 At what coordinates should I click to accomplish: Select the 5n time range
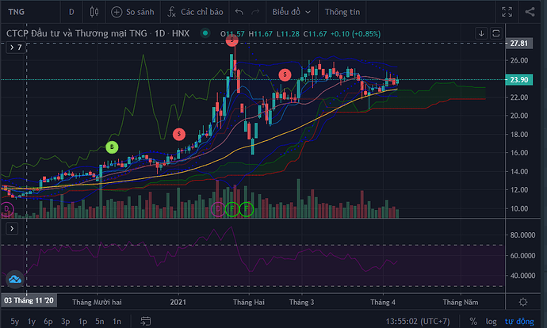(100, 322)
